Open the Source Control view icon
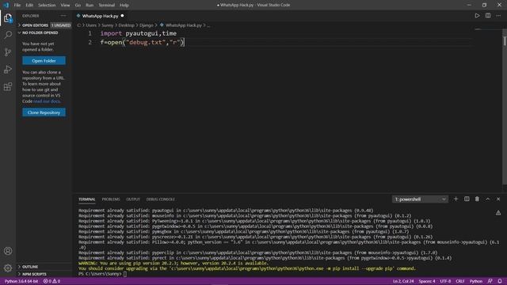This screenshot has height=285, width=507. 8,52
